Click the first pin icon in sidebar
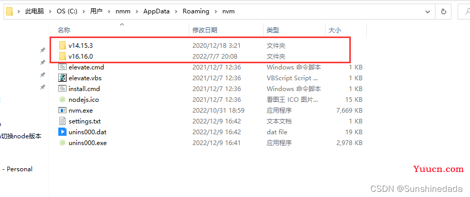470x197 pixels. pos(43,50)
